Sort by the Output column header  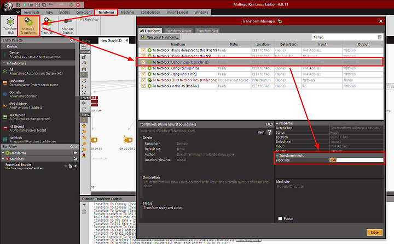(363, 44)
